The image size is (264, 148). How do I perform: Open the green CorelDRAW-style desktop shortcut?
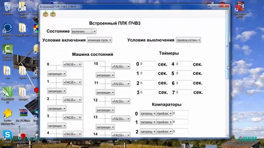click(x=7, y=95)
